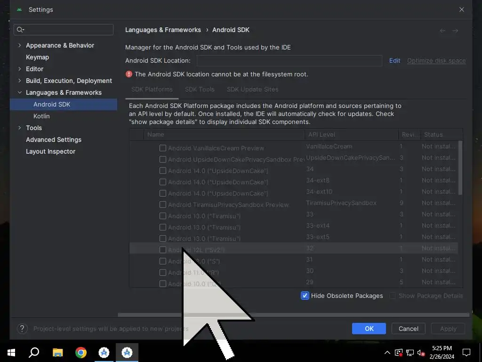Check Android 13.0 33-ext4 checkbox
482x362 pixels.
[163, 227]
